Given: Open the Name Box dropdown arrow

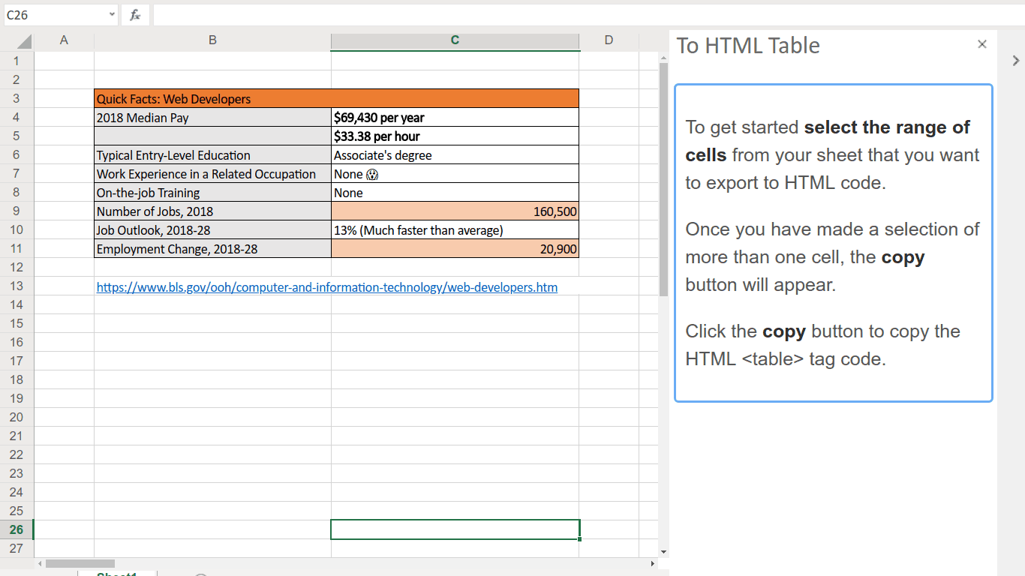Looking at the screenshot, I should (x=112, y=15).
